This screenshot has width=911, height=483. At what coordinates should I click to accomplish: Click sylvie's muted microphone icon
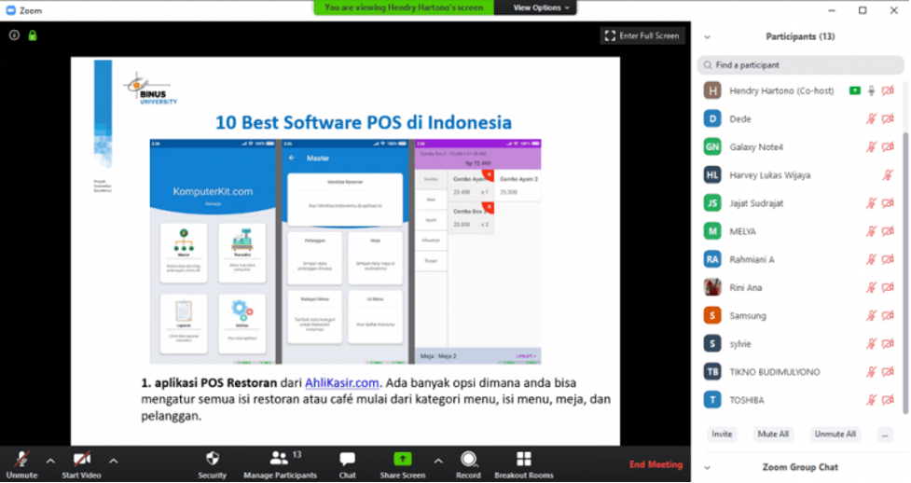[x=872, y=343]
